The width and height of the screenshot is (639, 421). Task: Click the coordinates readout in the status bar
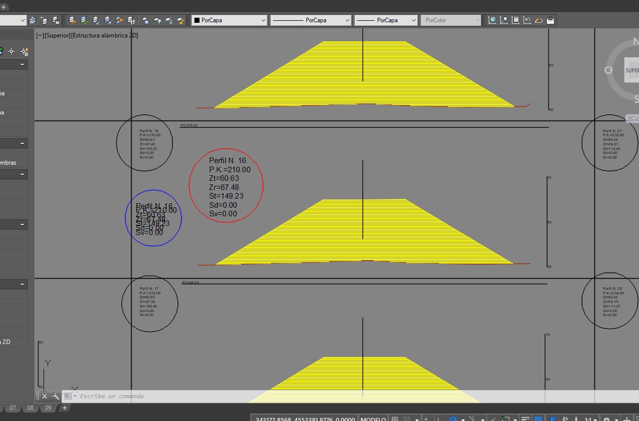pos(305,419)
